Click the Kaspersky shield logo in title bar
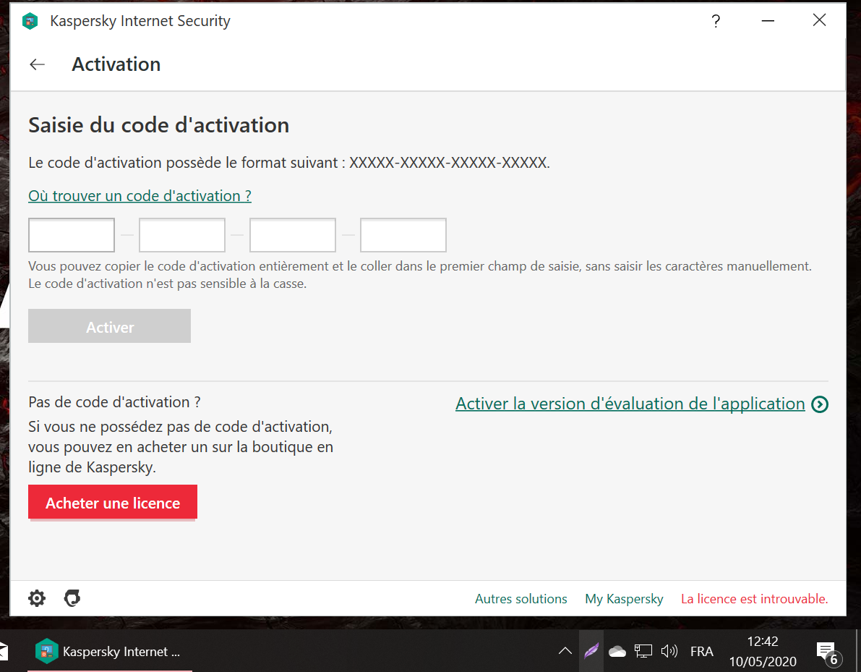861x672 pixels. tap(30, 22)
